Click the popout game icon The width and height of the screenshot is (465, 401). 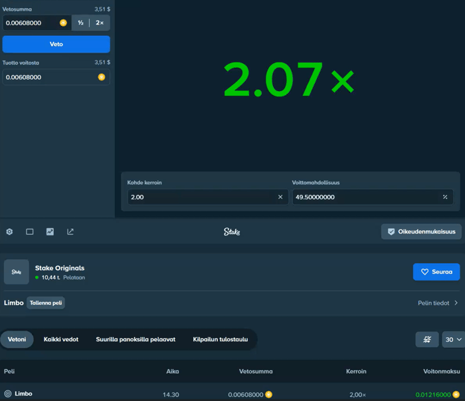pyautogui.click(x=70, y=231)
